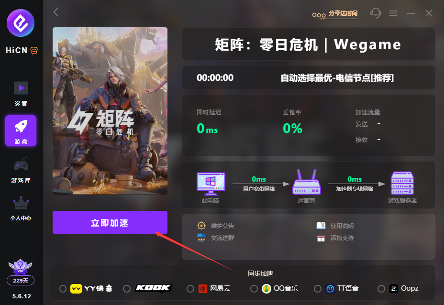Click the customer service headset icon

376,13
